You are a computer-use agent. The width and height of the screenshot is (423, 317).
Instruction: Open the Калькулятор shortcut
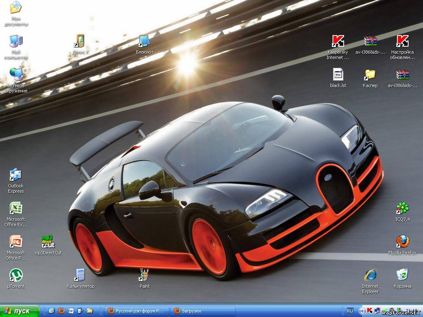[x=80, y=275]
